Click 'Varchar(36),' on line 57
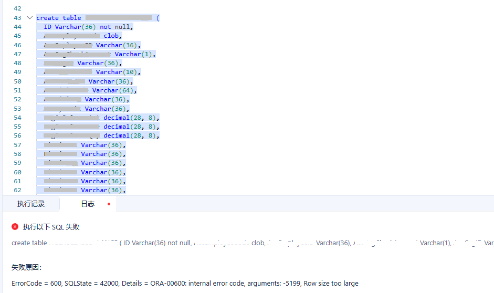 103,145
